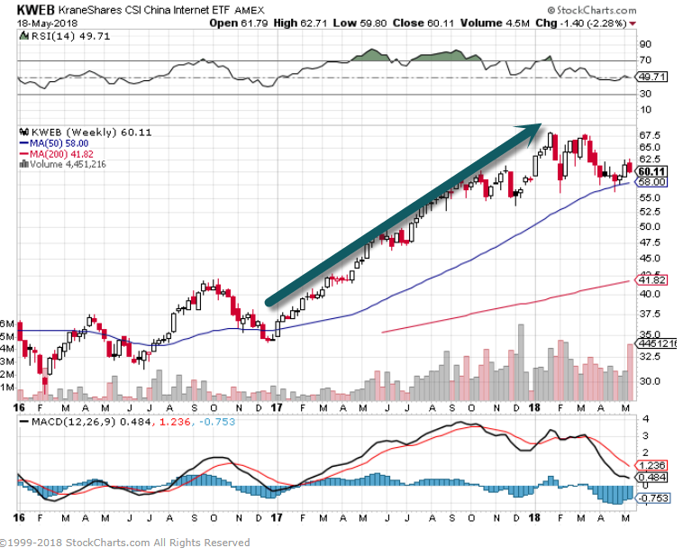This screenshot has height=557, width=683.
Task: Click the RSI(14) 49.71 panel label
Action: 70,36
